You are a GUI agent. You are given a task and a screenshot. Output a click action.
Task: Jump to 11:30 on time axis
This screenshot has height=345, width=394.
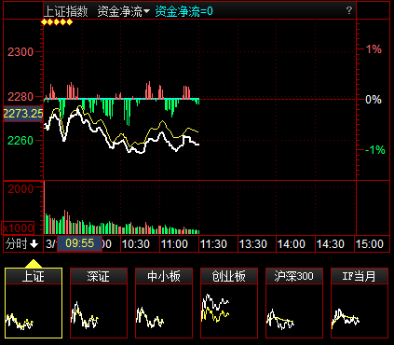coord(213,244)
